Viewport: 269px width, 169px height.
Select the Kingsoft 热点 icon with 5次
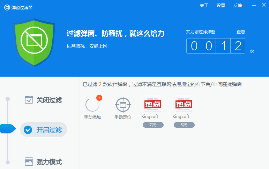(184, 104)
